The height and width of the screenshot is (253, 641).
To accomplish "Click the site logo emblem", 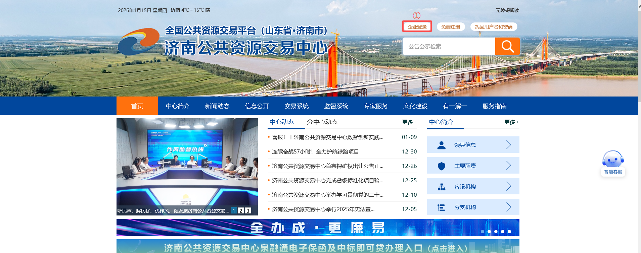I will (139, 42).
